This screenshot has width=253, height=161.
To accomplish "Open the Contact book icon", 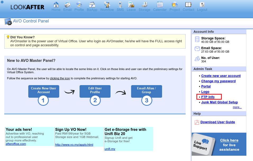I will tap(188, 5).
